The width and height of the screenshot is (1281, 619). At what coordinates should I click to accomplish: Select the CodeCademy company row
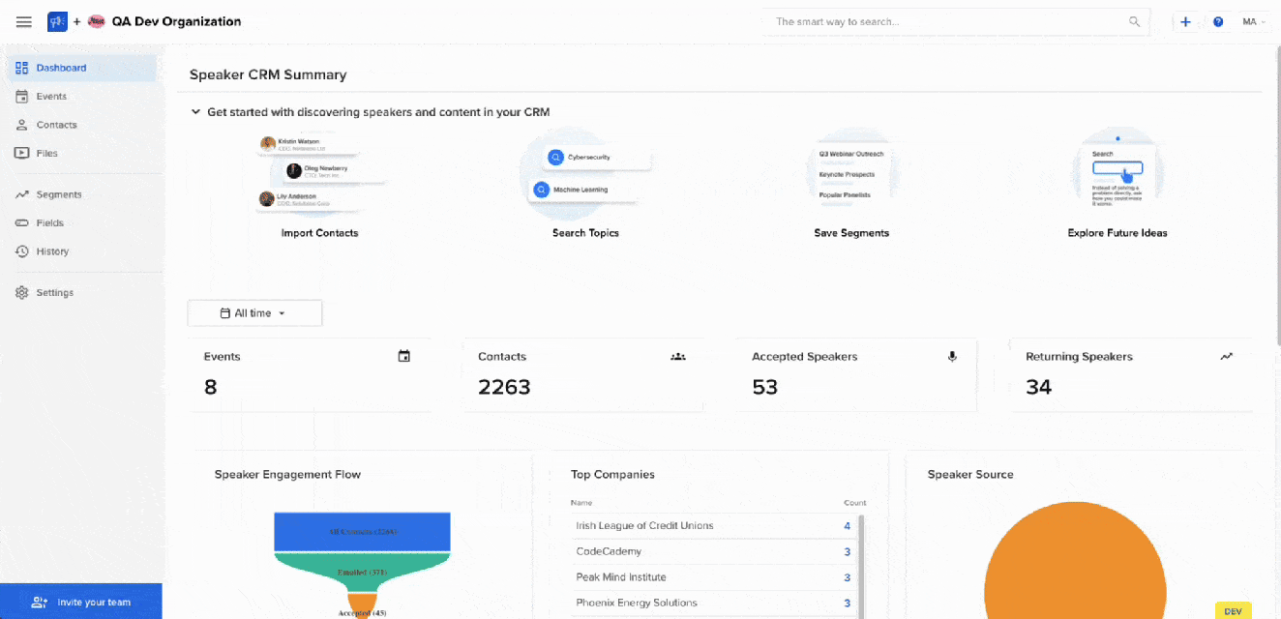click(712, 551)
